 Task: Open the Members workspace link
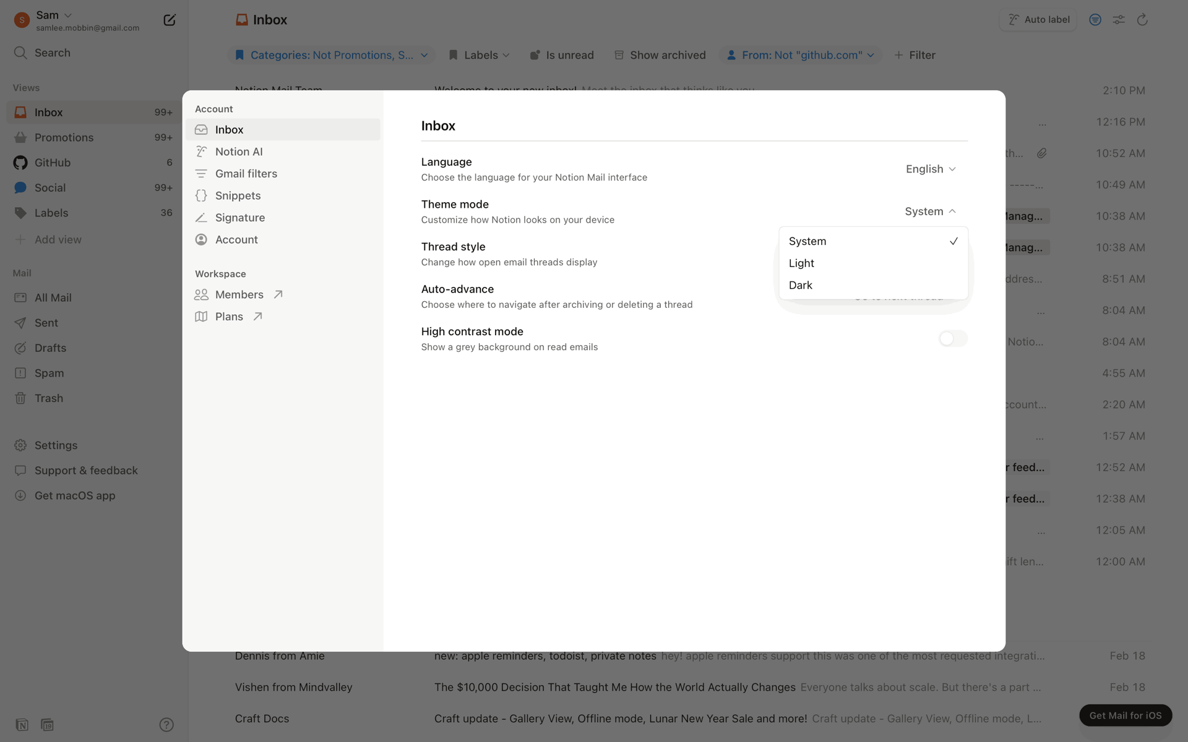pos(283,295)
